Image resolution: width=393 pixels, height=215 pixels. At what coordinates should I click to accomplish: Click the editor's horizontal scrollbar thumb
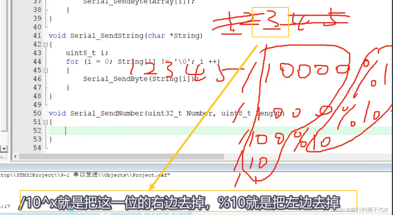click(x=121, y=157)
